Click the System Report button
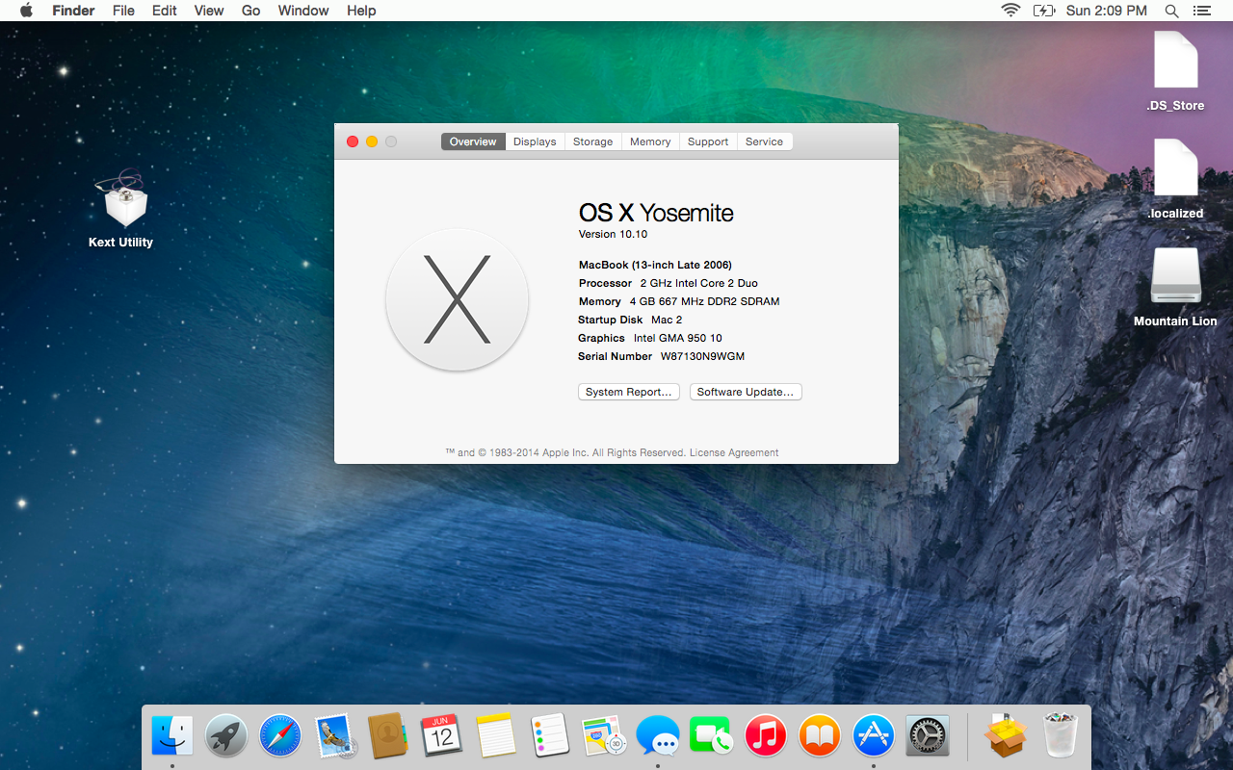 [629, 392]
